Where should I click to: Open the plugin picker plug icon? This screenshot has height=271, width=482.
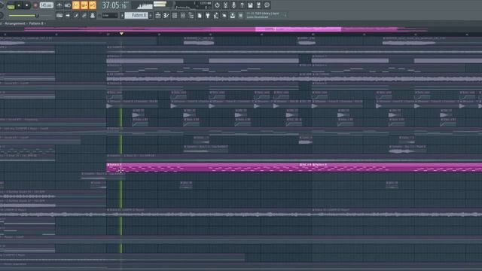click(x=208, y=15)
